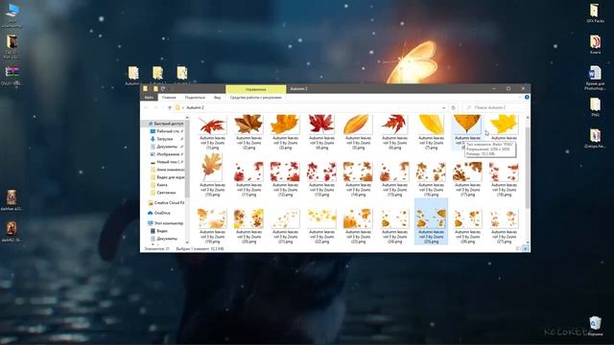Refresh the Autumn 2 folder view

coord(454,107)
